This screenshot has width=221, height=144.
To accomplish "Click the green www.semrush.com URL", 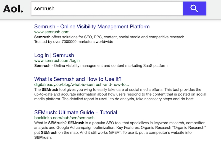I will point(52,32).
